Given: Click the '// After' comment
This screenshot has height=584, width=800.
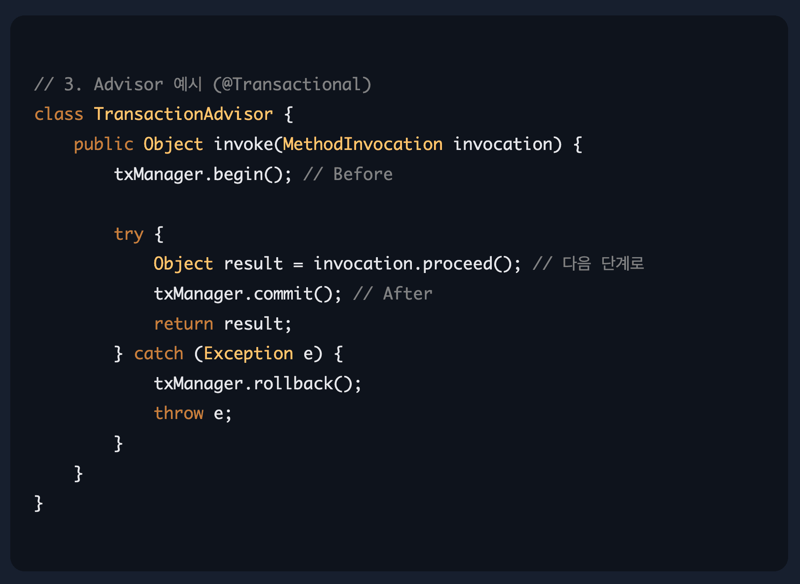Looking at the screenshot, I should point(392,294).
